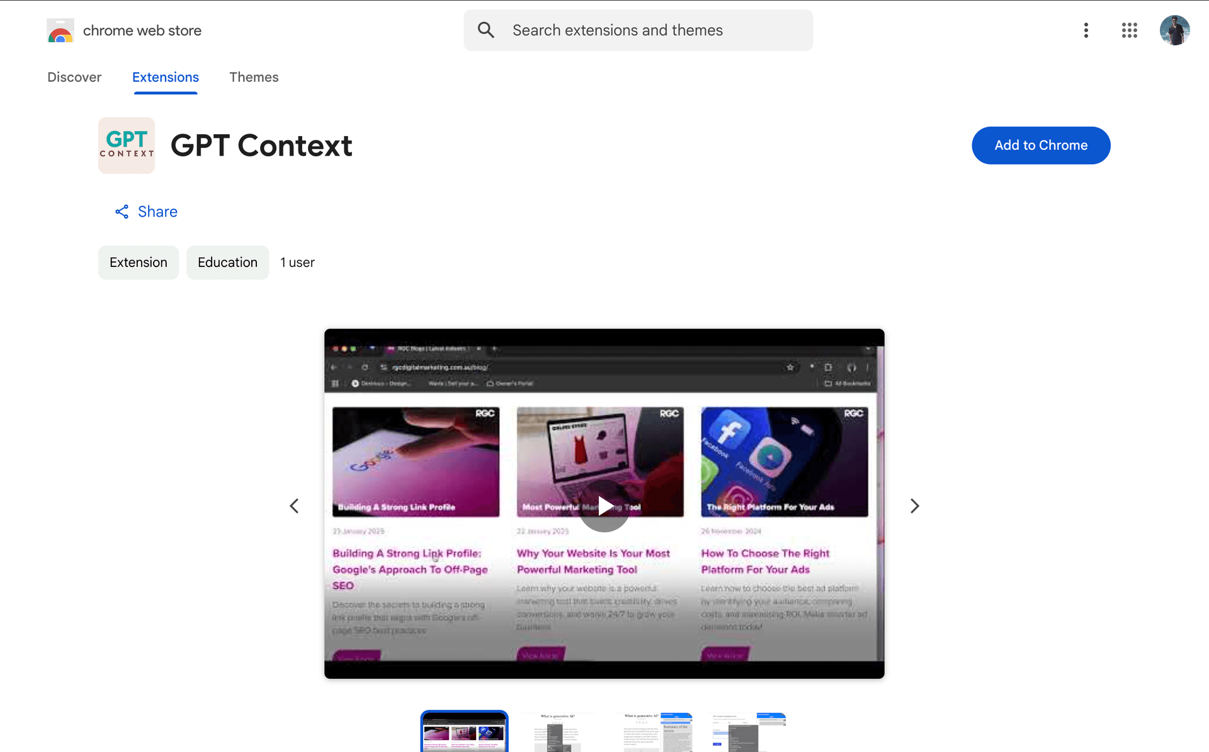1209x752 pixels.
Task: Click the 1 user count text
Action: (x=297, y=263)
